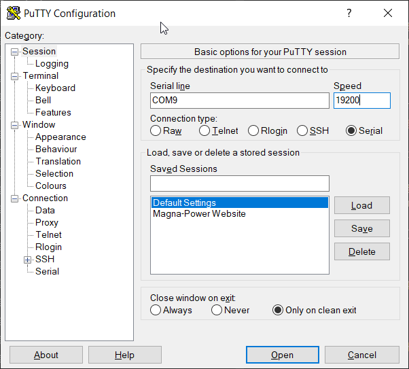
Task: Open the Colours category
Action: (x=51, y=186)
